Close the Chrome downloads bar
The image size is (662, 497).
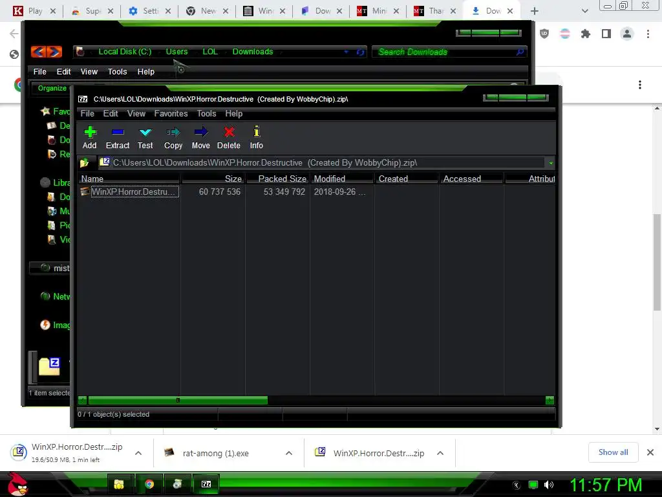click(650, 452)
